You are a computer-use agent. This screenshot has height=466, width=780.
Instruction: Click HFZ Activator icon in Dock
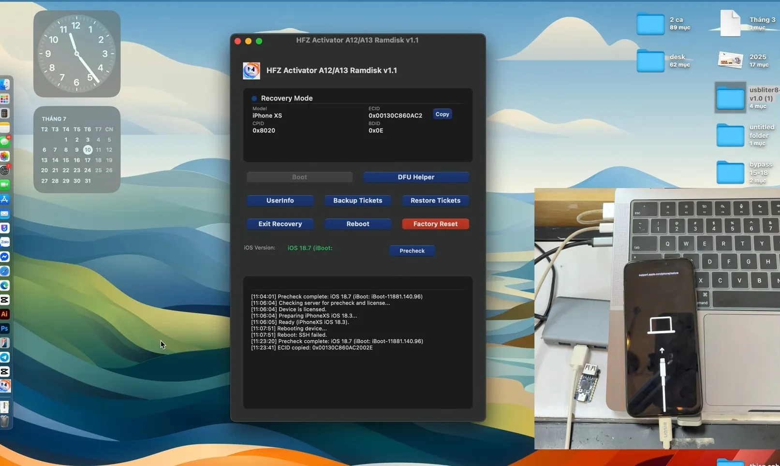tap(5, 386)
